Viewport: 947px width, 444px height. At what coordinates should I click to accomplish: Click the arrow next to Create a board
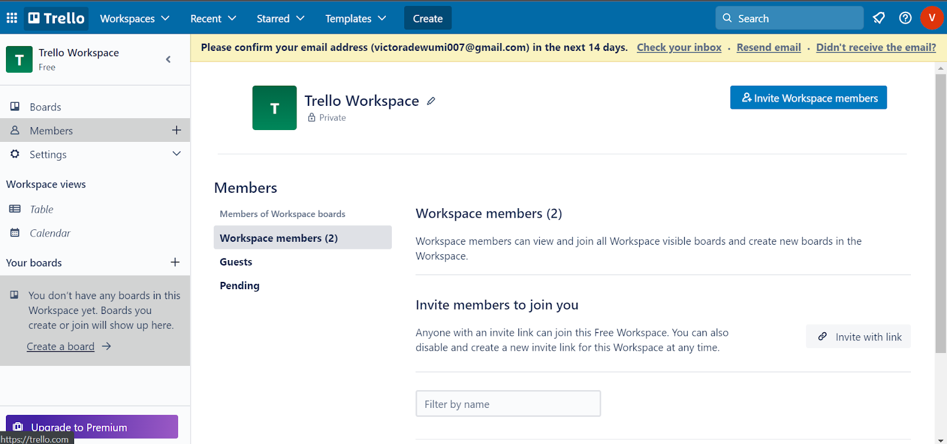pos(107,346)
